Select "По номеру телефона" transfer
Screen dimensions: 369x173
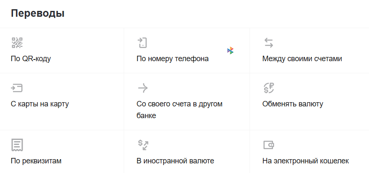point(172,59)
